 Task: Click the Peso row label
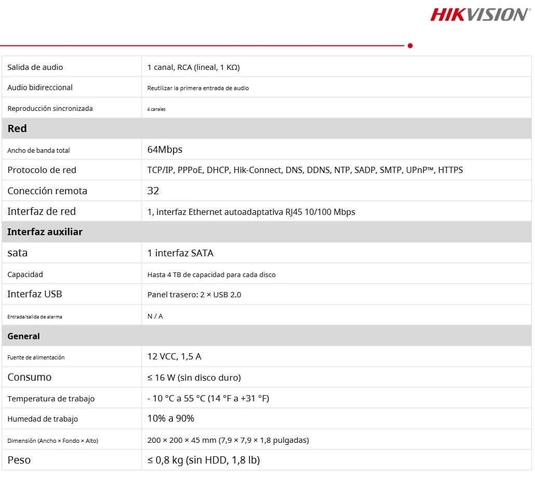[19, 460]
